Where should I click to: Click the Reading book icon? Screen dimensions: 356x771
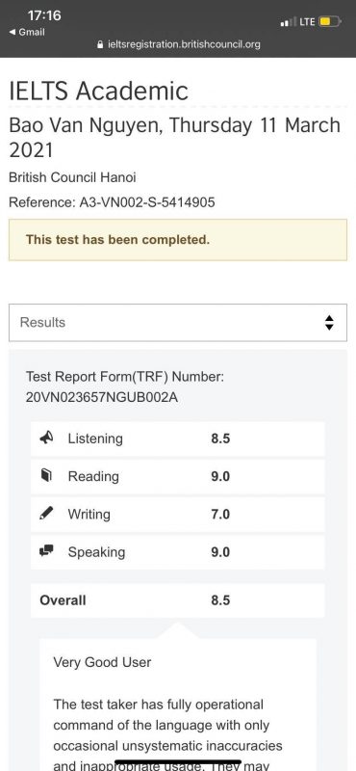coord(46,476)
